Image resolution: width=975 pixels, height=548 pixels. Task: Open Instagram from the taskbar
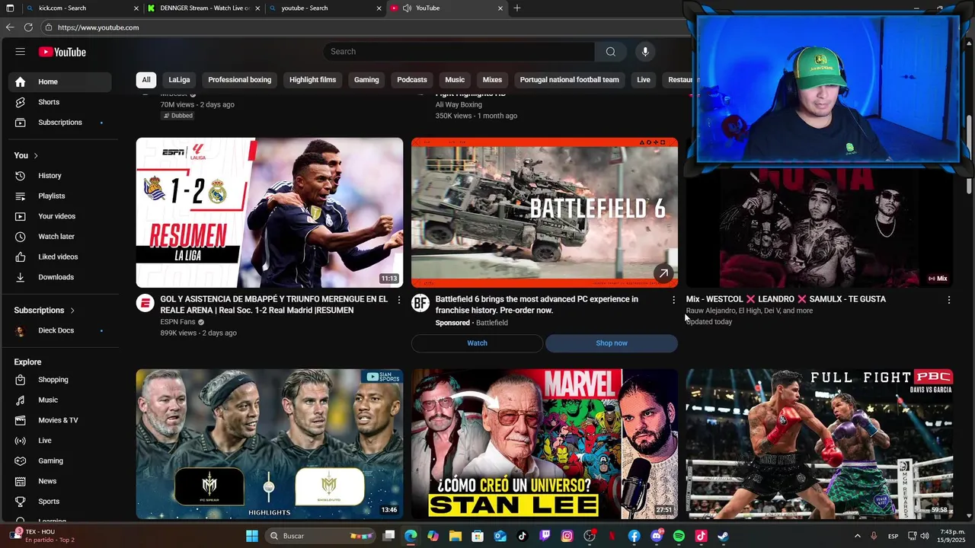pyautogui.click(x=567, y=536)
